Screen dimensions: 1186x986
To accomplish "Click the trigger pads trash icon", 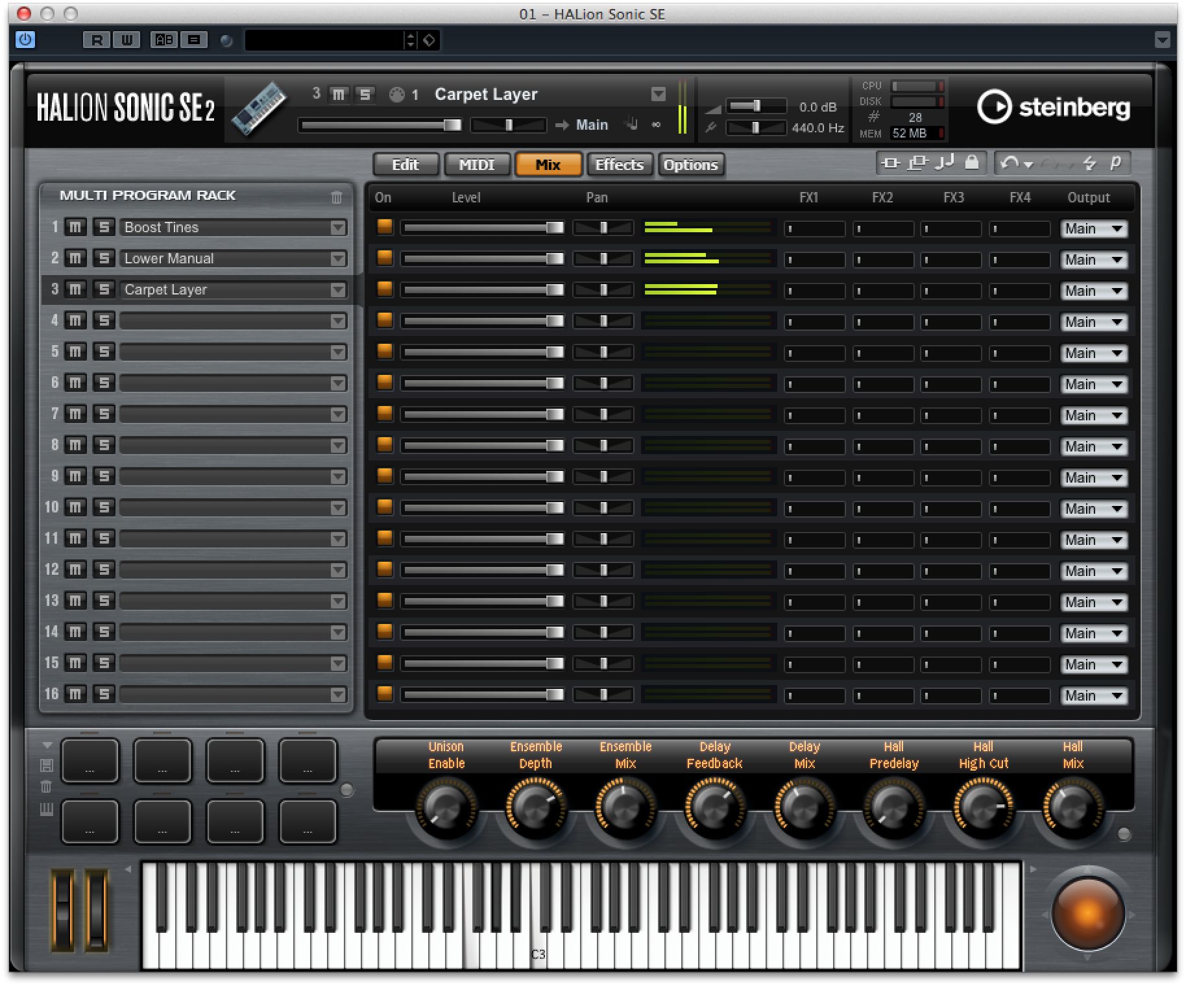I will tap(46, 787).
